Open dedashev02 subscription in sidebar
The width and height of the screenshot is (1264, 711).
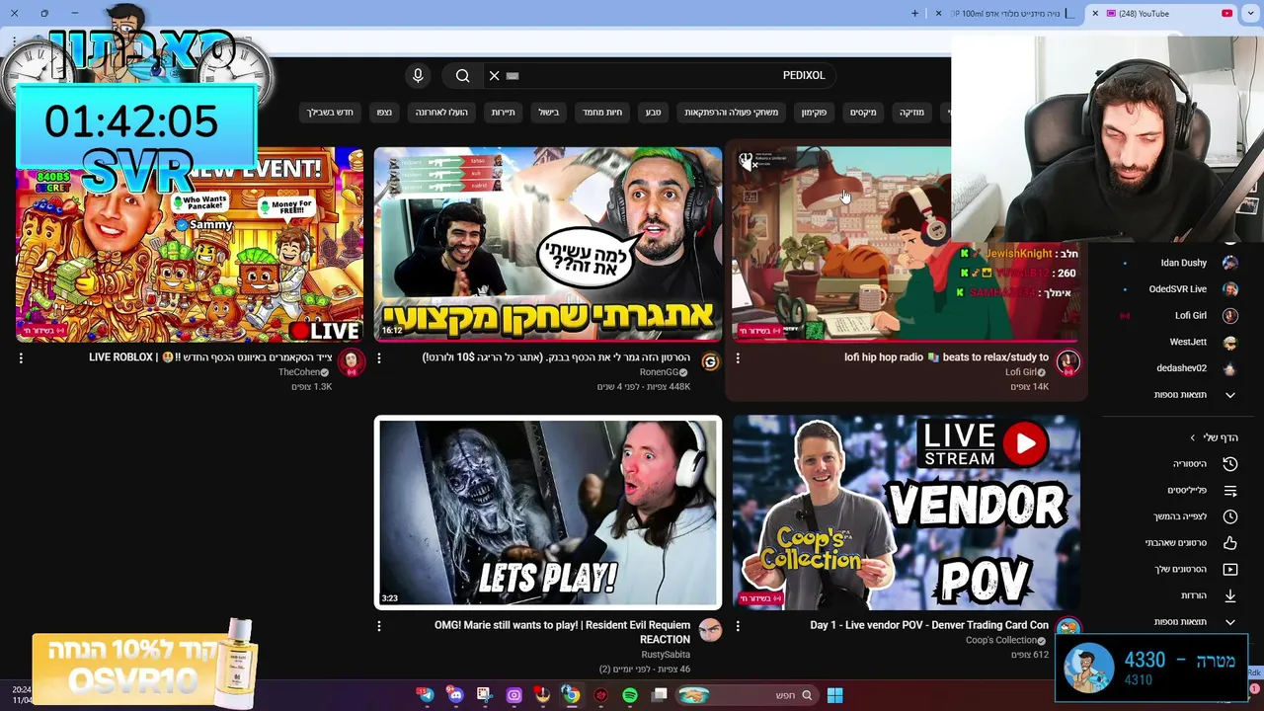pyautogui.click(x=1180, y=368)
